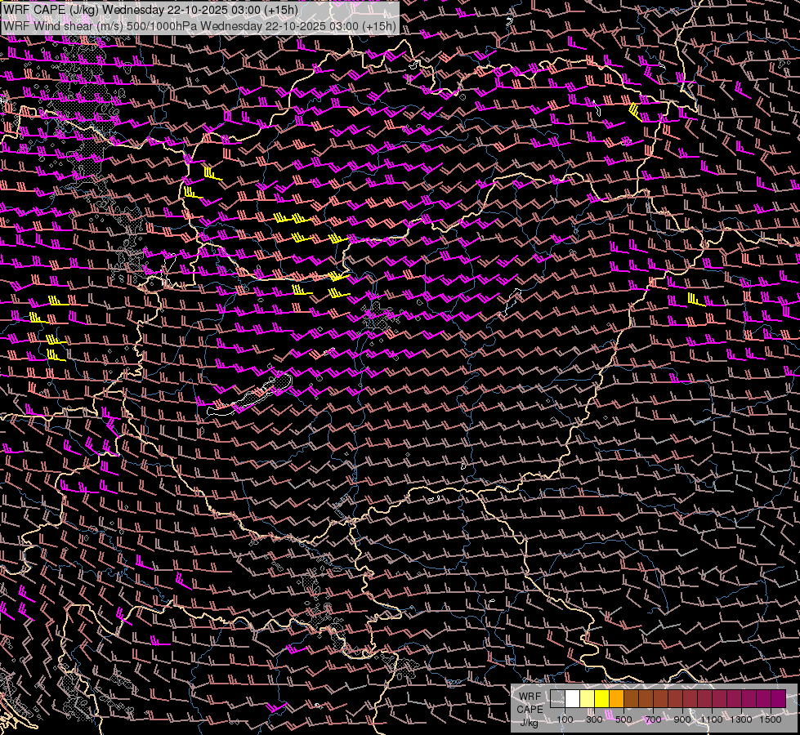Click the J/kg unit label in legend
This screenshot has width=800, height=735.
pos(529,723)
